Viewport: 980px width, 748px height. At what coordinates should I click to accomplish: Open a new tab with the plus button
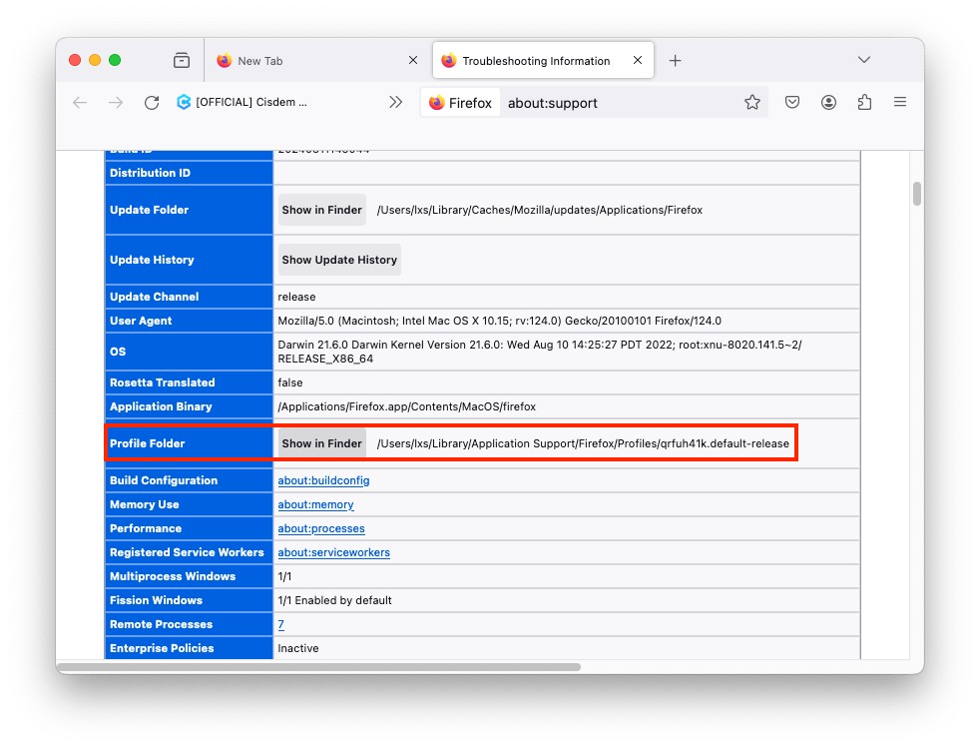677,60
